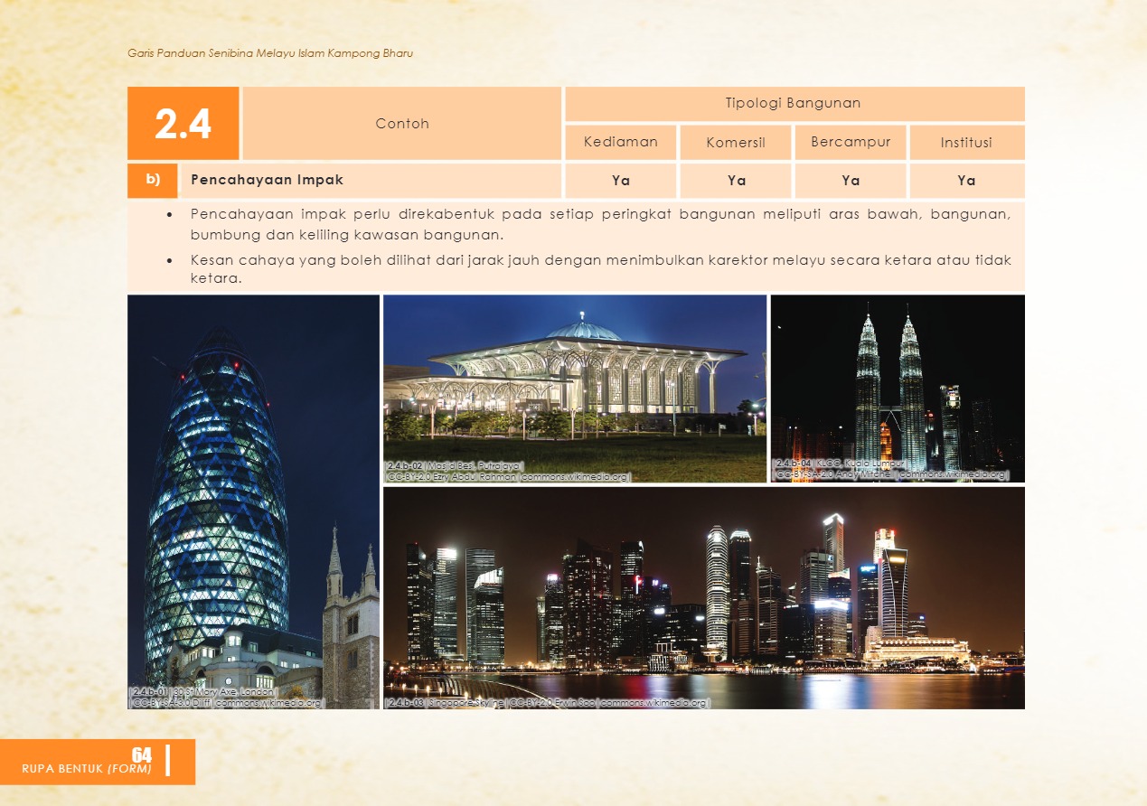Select the orange b) label cell
Viewport: 1147px width, 806px height.
pos(153,180)
